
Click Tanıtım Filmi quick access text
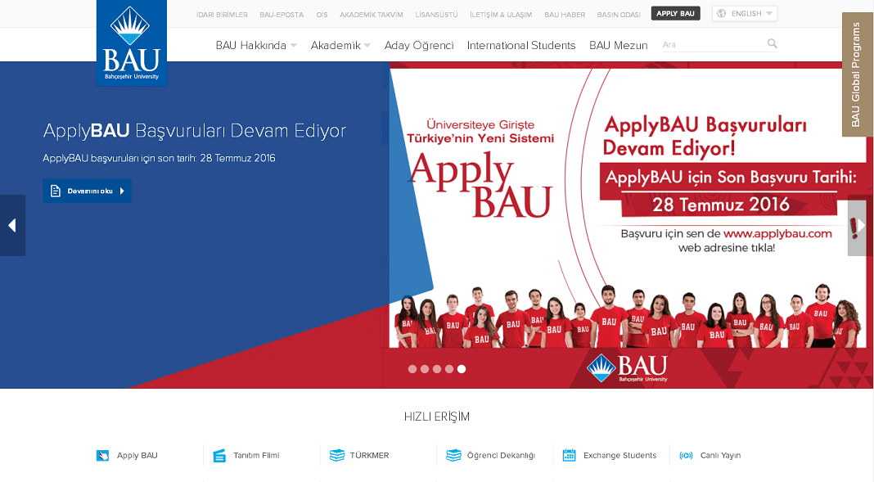tap(256, 455)
